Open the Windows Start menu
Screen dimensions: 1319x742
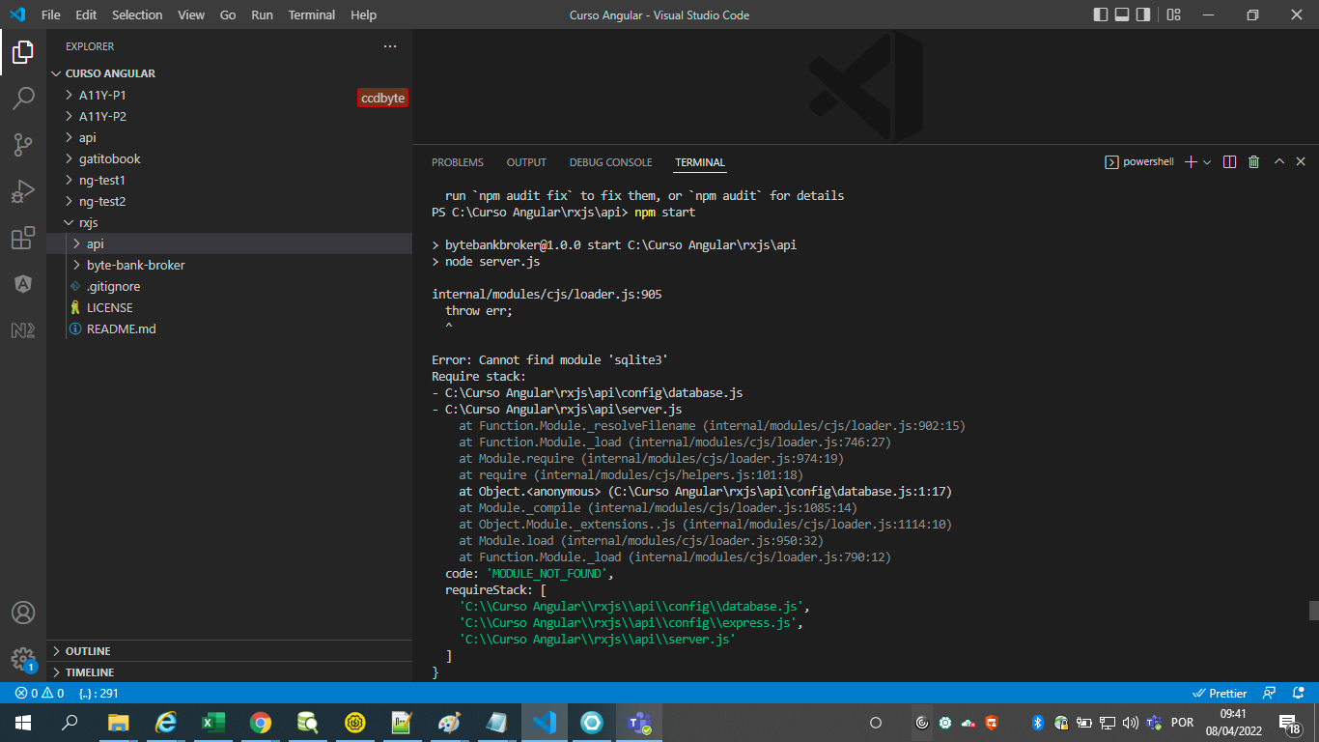[x=23, y=722]
